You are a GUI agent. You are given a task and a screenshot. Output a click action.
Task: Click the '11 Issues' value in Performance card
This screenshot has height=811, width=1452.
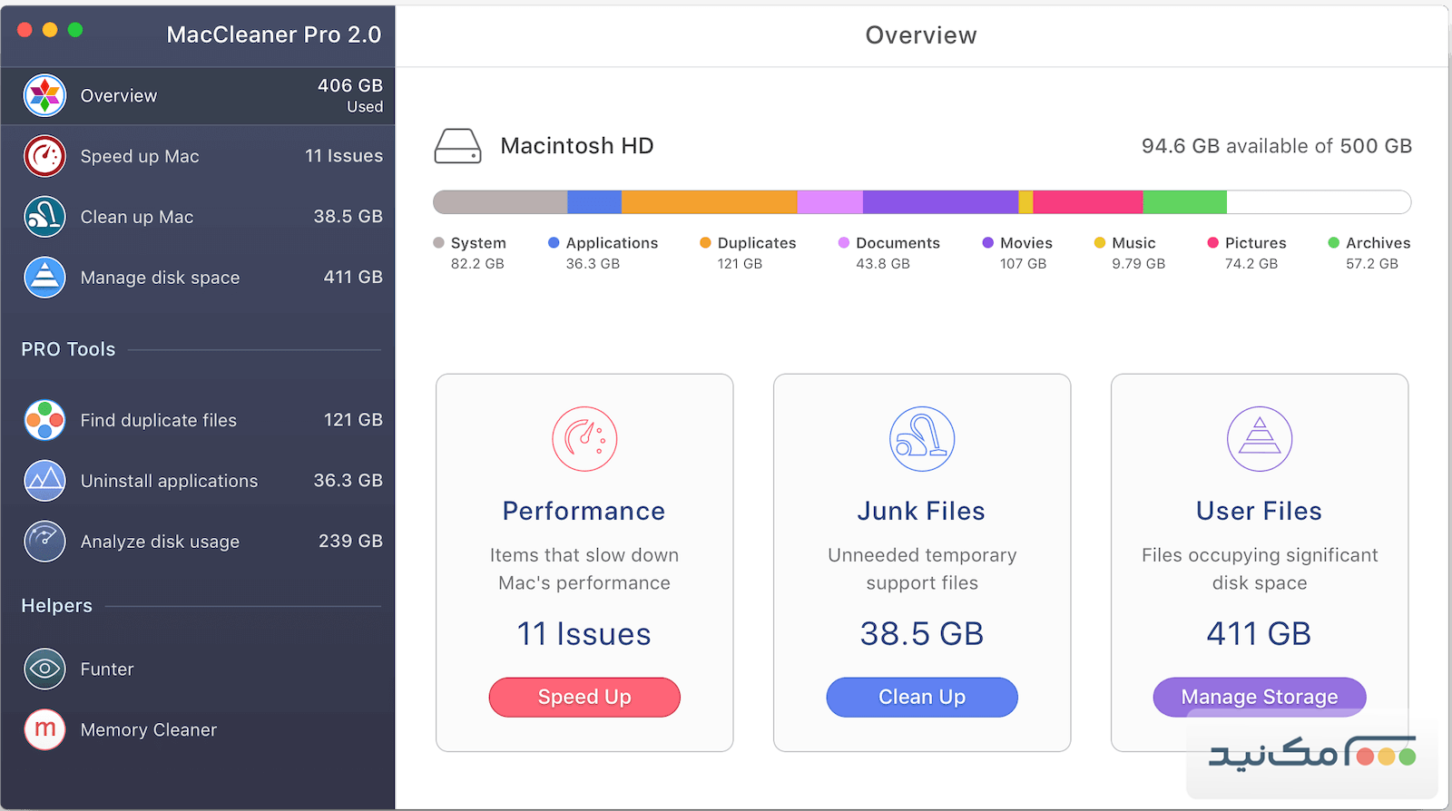click(x=584, y=634)
